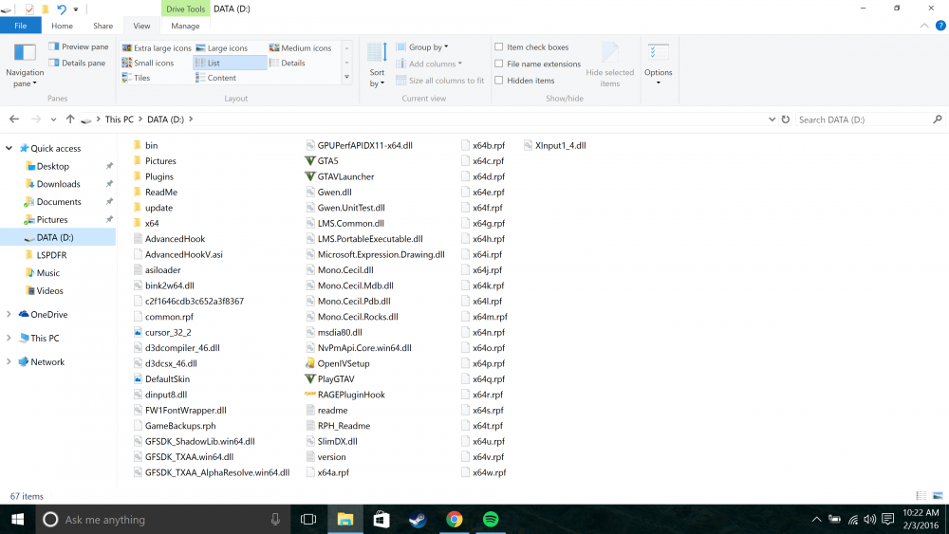Switch layout to Medium icons
The image size is (949, 534).
[x=301, y=47]
